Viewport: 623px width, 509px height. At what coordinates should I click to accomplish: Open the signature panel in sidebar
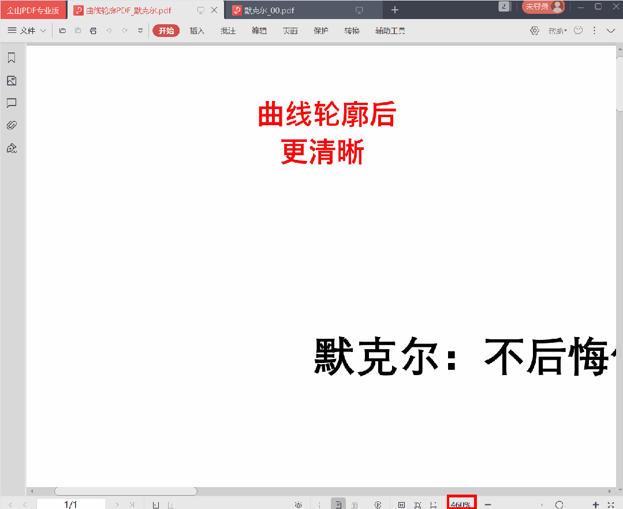coord(11,148)
